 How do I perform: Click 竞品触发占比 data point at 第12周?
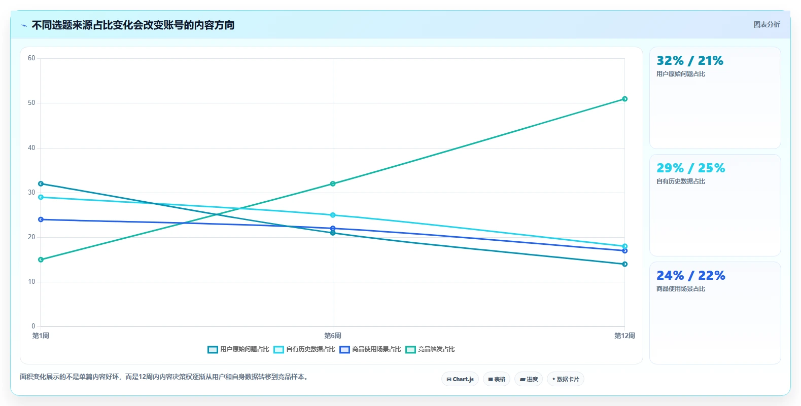(624, 99)
